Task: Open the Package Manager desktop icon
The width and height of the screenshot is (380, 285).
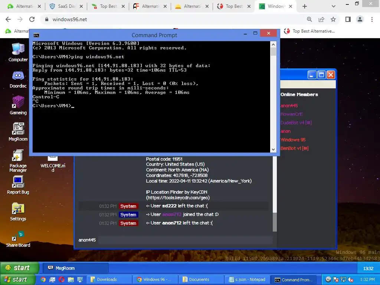Action: 18,161
